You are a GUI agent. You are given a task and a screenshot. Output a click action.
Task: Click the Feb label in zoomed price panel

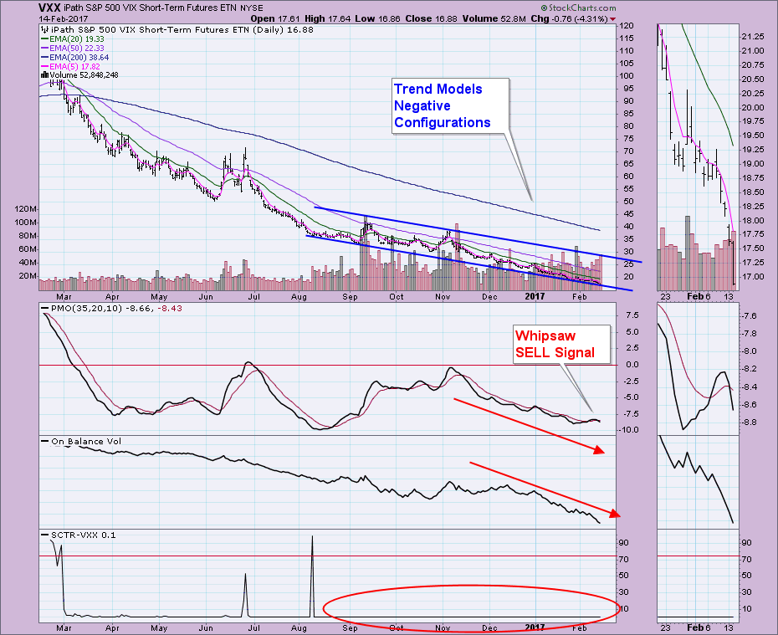point(695,296)
